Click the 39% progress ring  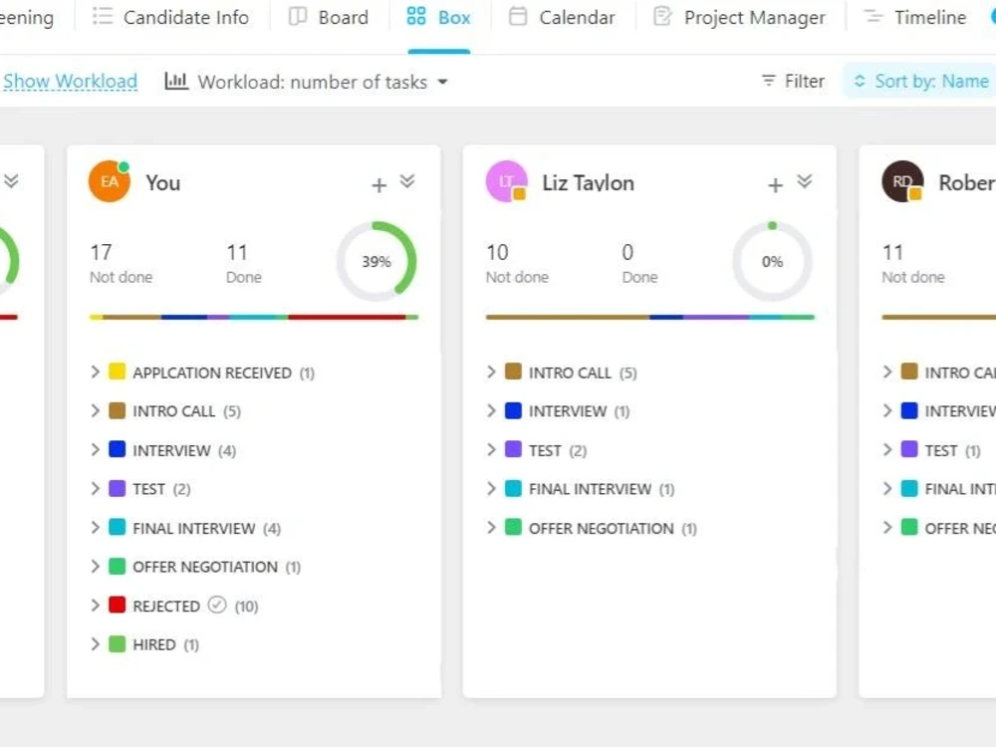point(376,261)
